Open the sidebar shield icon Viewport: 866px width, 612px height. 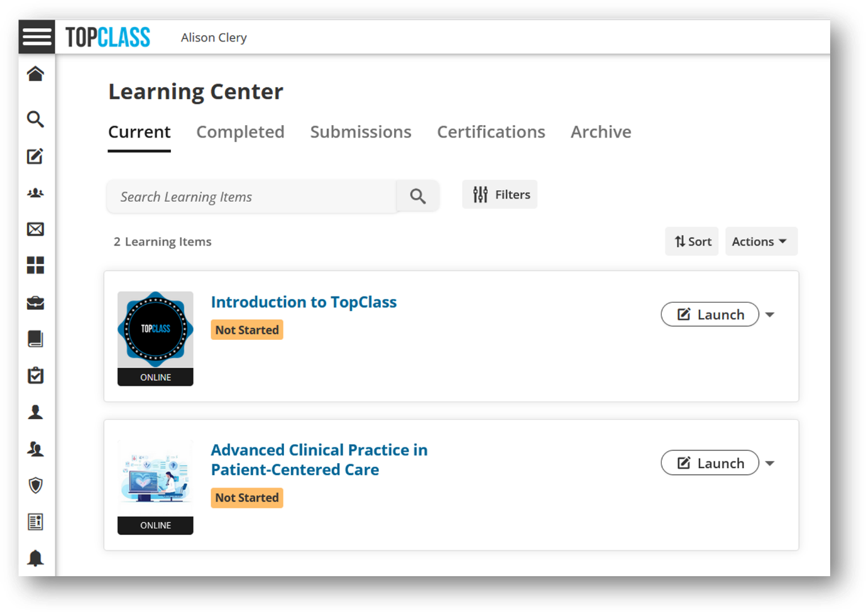click(x=36, y=485)
